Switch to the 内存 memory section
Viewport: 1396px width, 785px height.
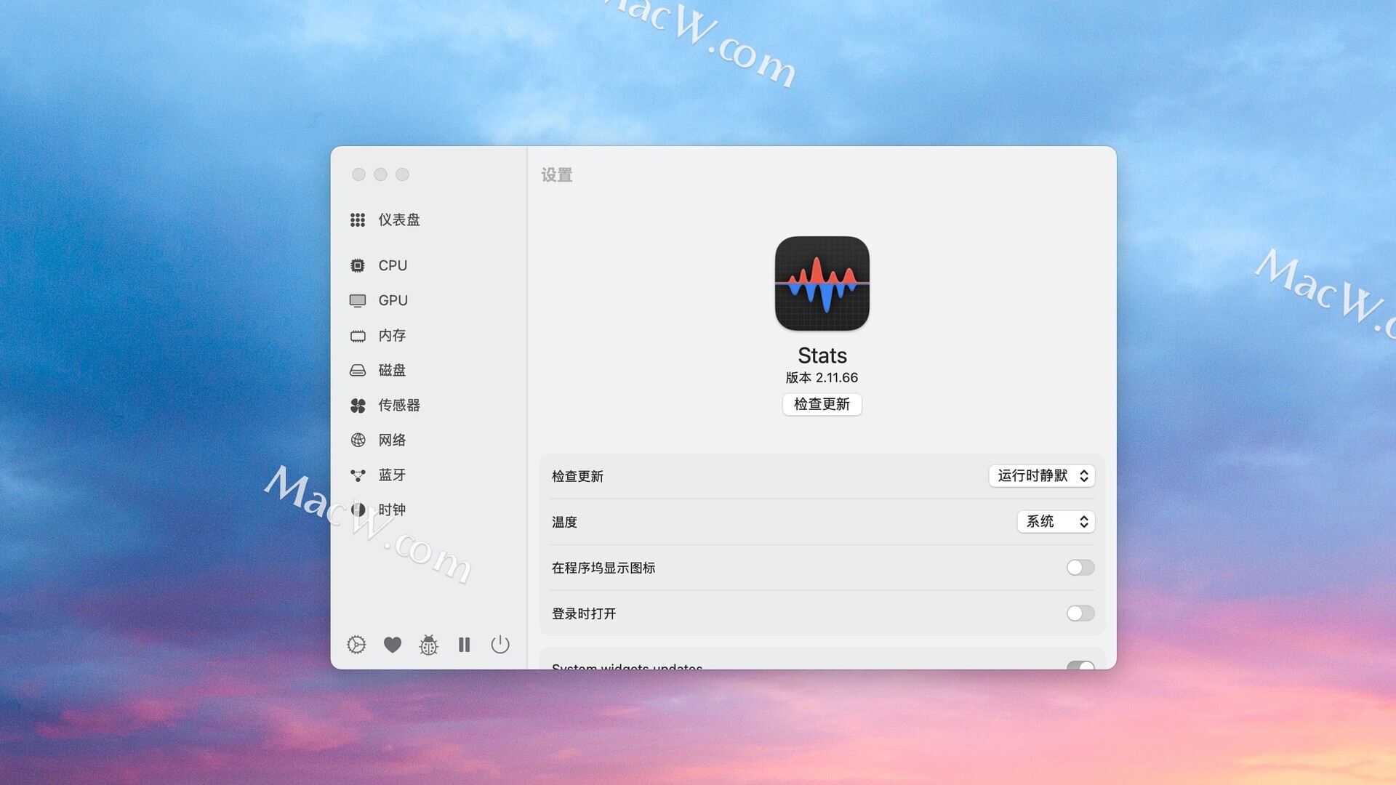coord(392,335)
